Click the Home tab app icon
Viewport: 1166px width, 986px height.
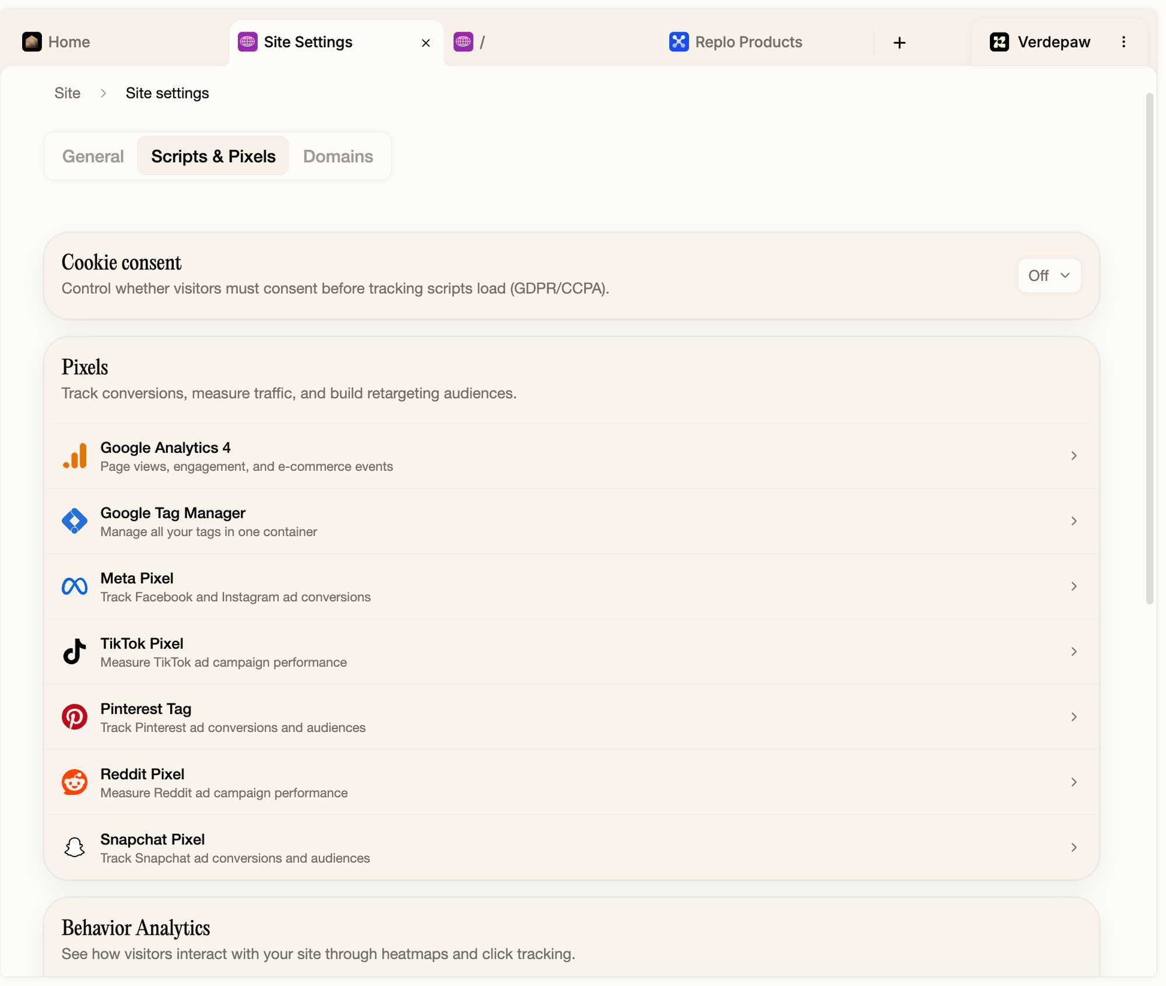point(32,42)
